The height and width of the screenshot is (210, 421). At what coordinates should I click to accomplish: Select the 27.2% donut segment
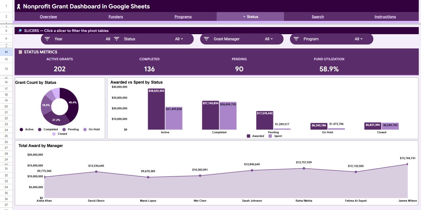[x=56, y=119]
